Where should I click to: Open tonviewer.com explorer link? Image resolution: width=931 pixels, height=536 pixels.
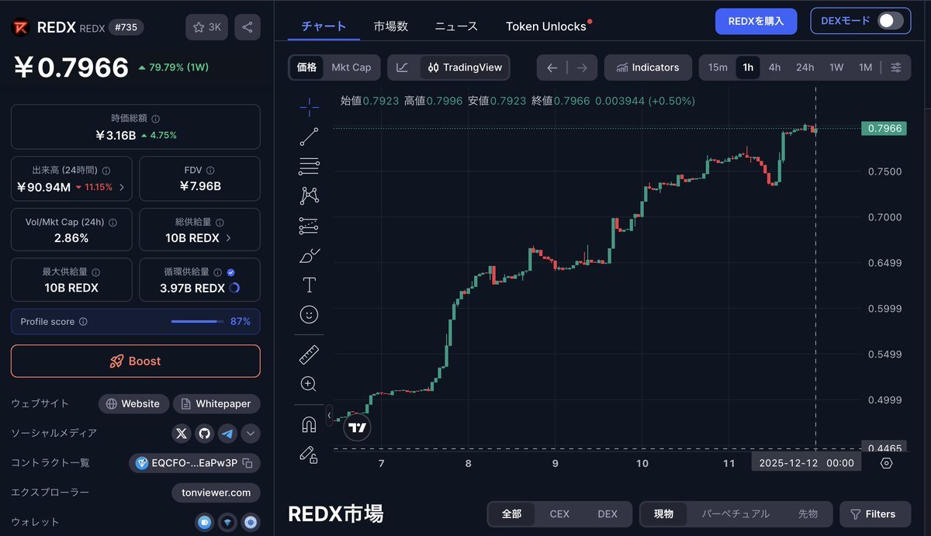[x=216, y=493]
